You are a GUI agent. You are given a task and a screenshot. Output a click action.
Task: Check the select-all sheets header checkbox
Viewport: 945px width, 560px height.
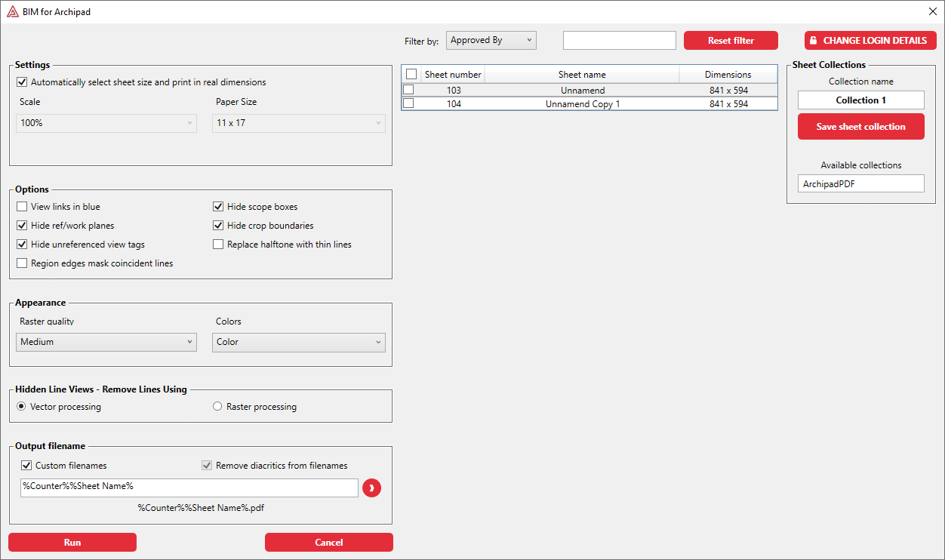pos(411,74)
